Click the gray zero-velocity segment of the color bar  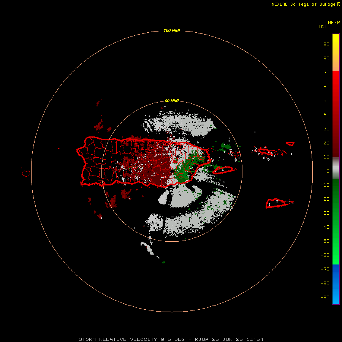pyautogui.click(x=336, y=168)
